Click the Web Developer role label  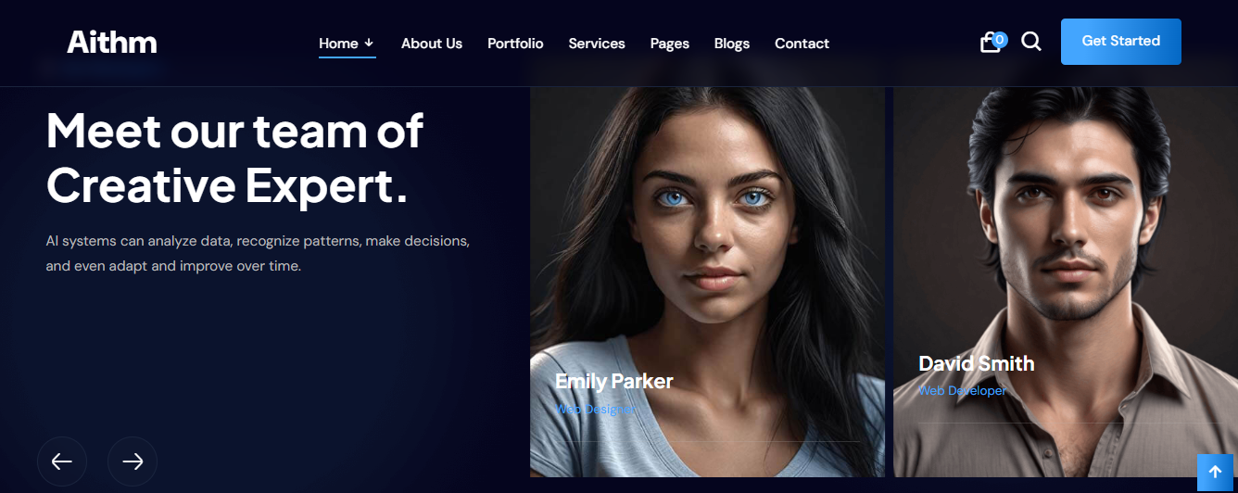(963, 391)
